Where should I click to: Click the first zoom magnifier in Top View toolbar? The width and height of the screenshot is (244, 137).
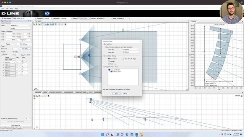(x=34, y=24)
